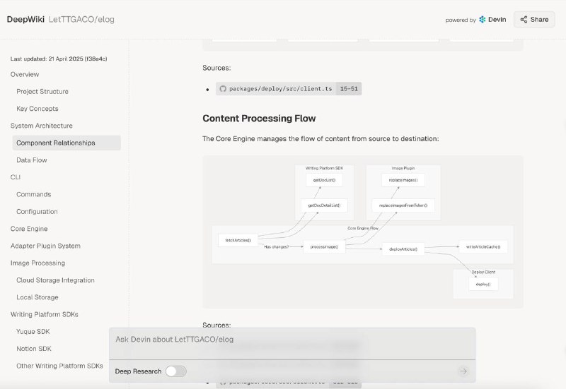The image size is (566, 389).
Task: Open the Overview section
Action: pos(25,74)
